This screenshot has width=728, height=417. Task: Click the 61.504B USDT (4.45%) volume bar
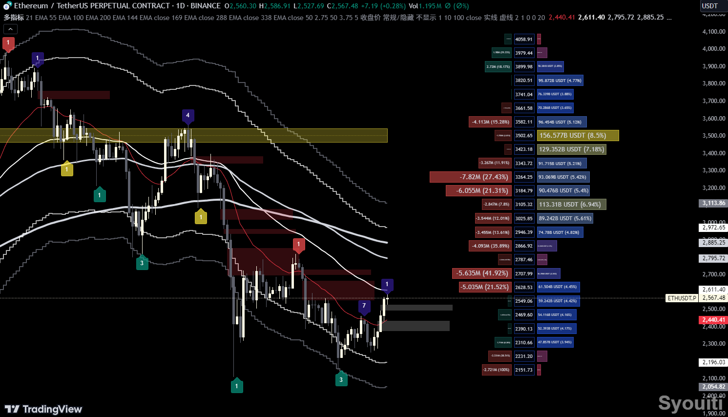[x=559, y=287]
